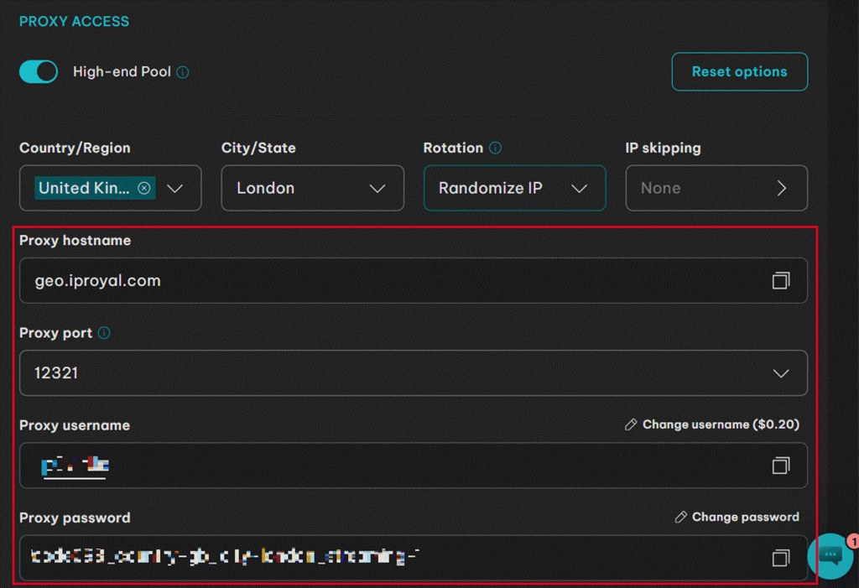Click the Proxy port info icon
The width and height of the screenshot is (859, 588).
(x=104, y=333)
